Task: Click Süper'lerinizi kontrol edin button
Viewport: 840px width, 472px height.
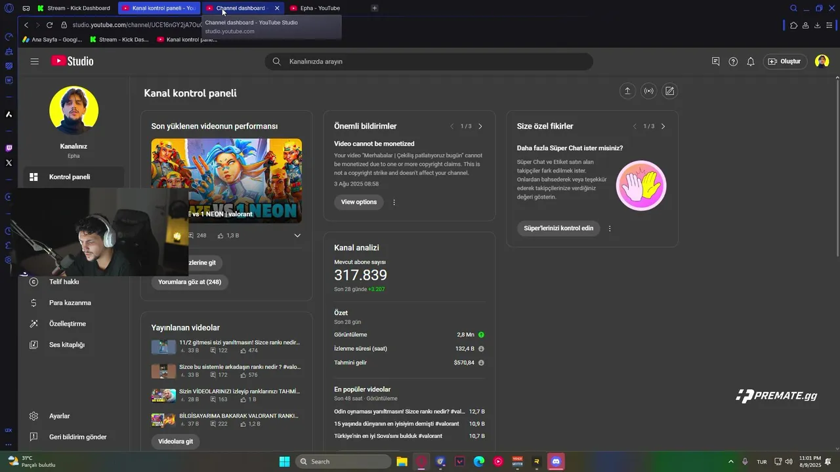Action: click(558, 228)
